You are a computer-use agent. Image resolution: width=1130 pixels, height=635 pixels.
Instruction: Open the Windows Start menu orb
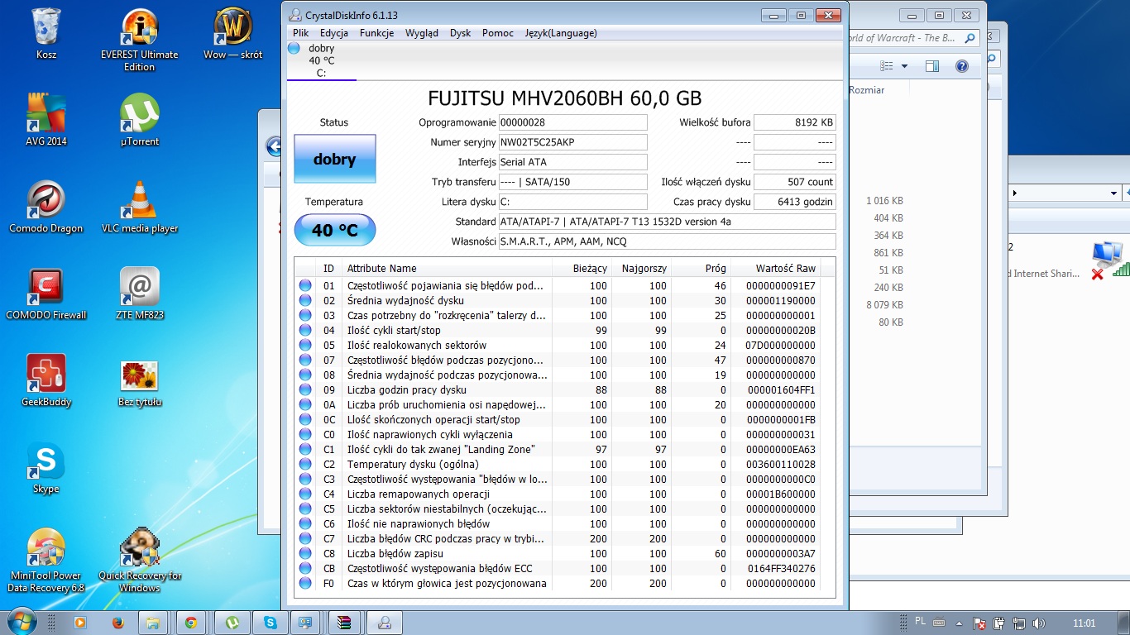pos(22,622)
